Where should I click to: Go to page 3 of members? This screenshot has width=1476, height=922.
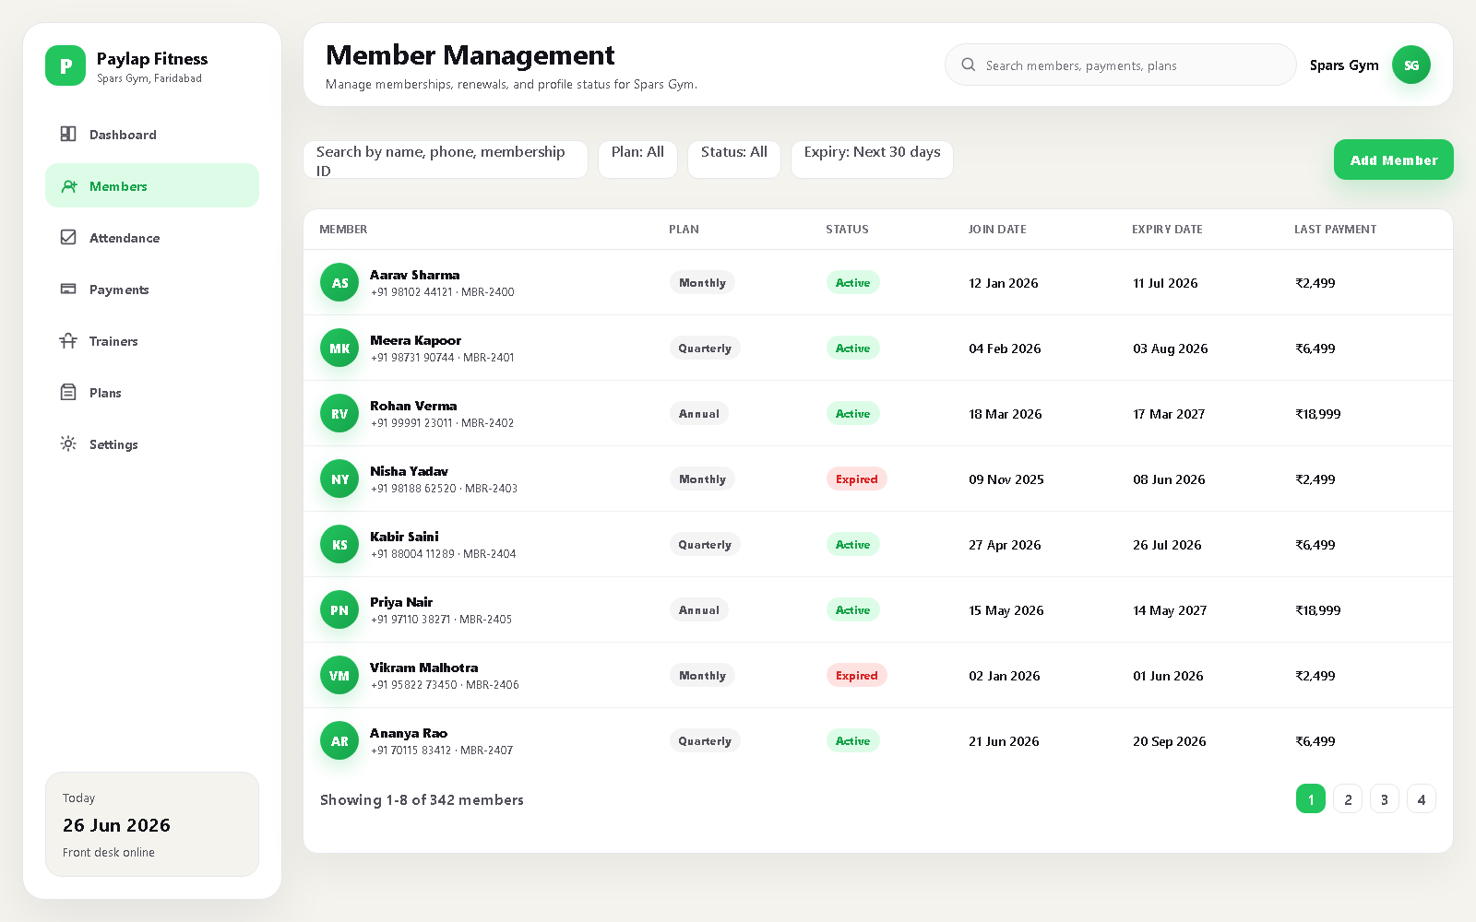(x=1385, y=798)
